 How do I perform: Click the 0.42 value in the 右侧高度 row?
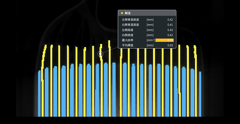[x=170, y=35]
